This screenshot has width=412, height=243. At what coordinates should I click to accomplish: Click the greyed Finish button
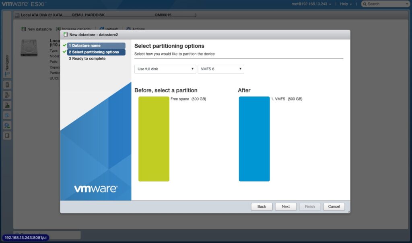(x=310, y=206)
